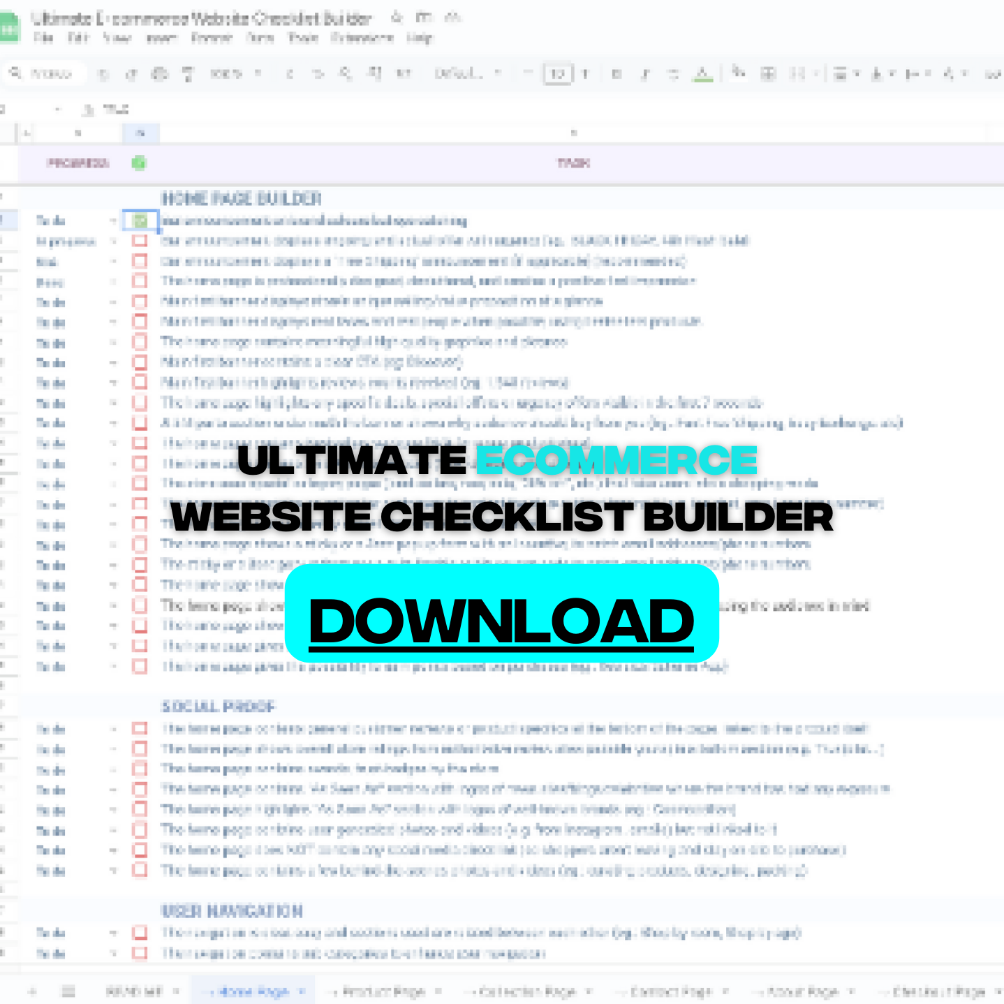Switch to the Product Page sheet tab

[x=383, y=991]
